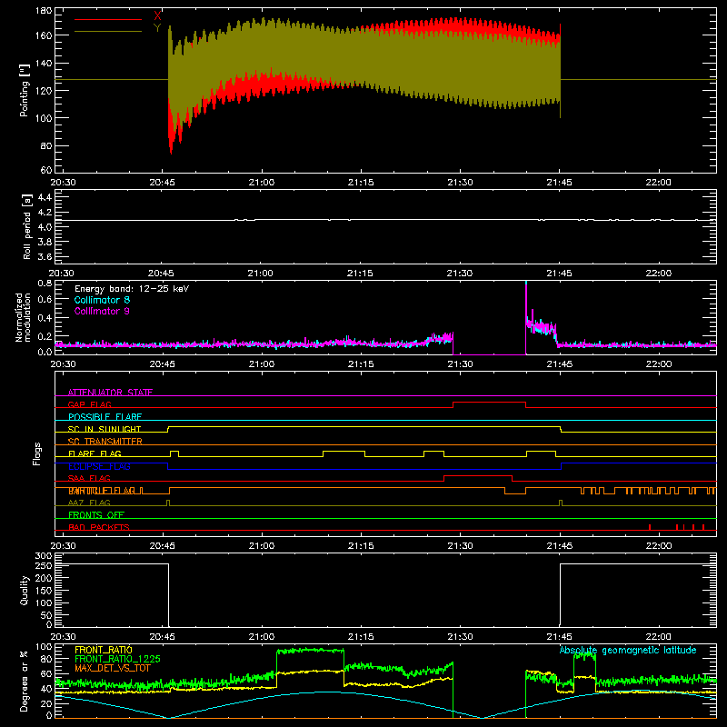Select the green FRONTS_OFF label

click(96, 514)
